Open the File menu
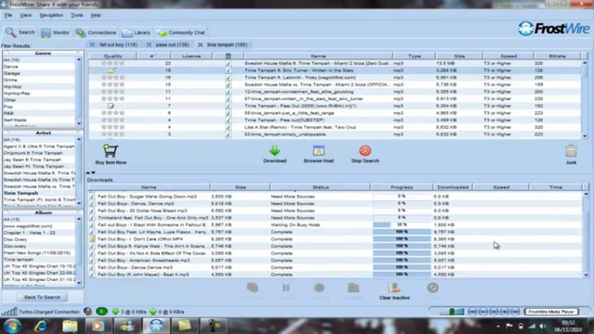Viewport: 594px width, 334px height. tap(8, 15)
